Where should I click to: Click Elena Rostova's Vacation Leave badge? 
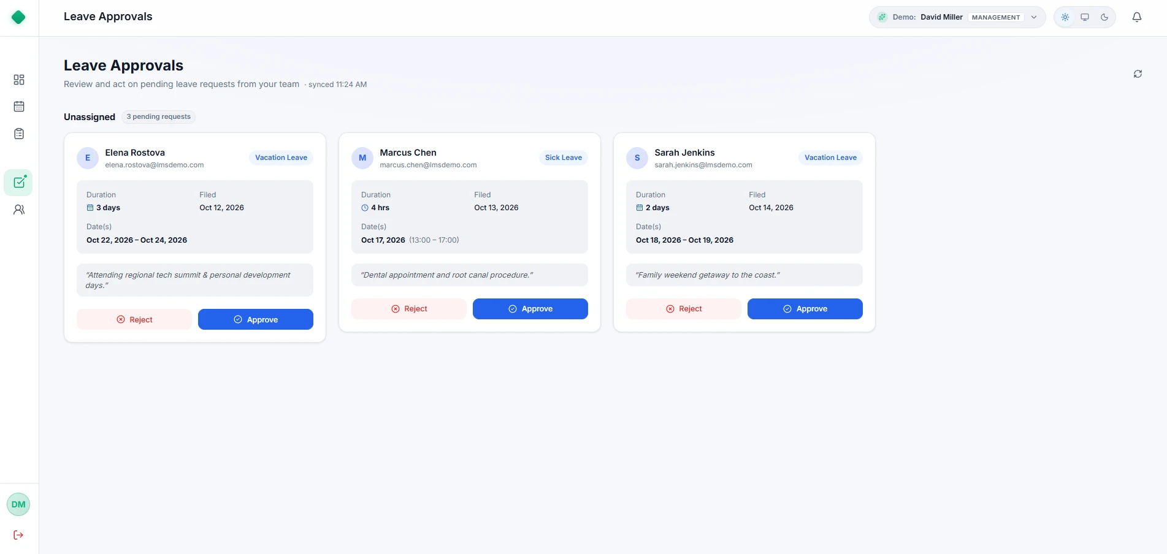coord(281,157)
